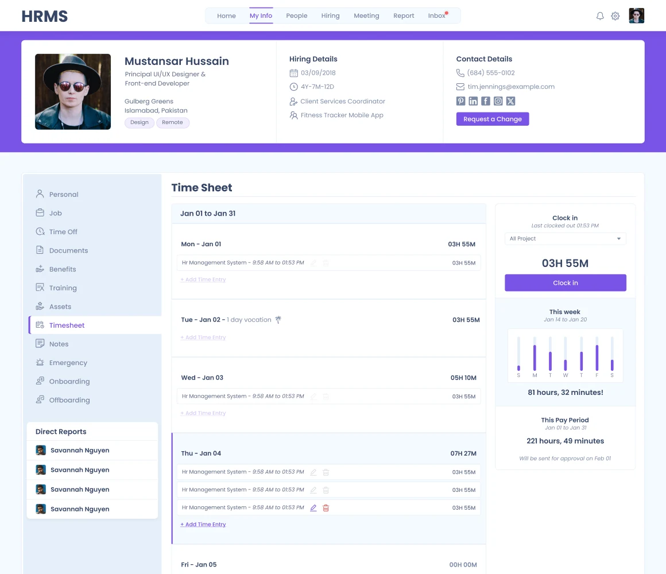This screenshot has height=574, width=666.
Task: Open the notifications bell icon
Action: pos(600,16)
